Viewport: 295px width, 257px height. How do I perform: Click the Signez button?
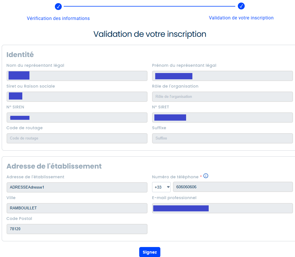pyautogui.click(x=150, y=252)
